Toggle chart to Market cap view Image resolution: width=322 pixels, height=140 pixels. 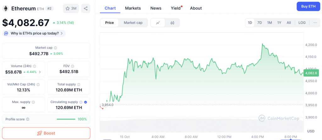point(133,23)
